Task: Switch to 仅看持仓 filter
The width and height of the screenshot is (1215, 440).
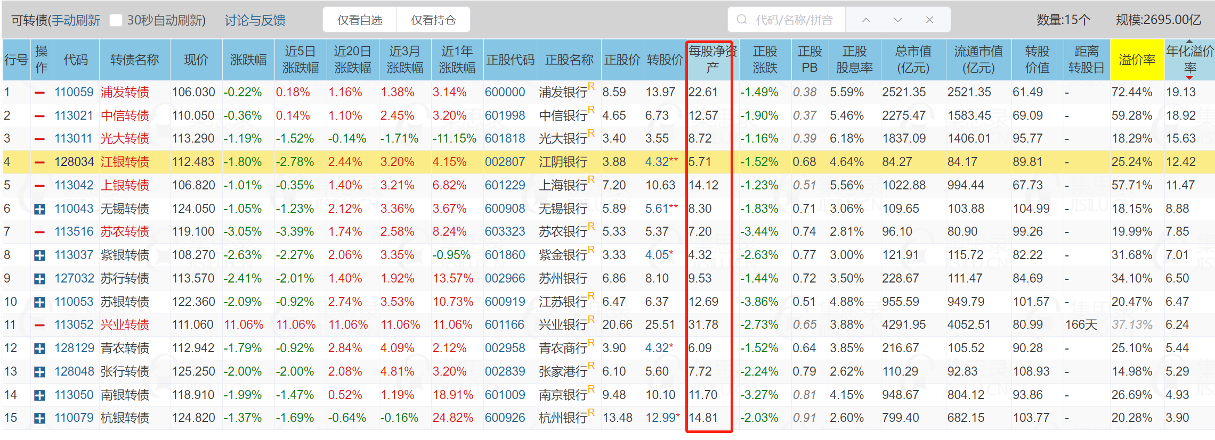Action: click(x=433, y=20)
